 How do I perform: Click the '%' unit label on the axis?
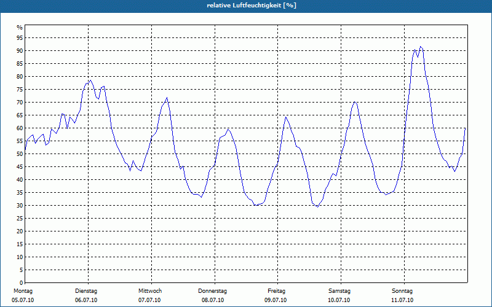[20, 28]
